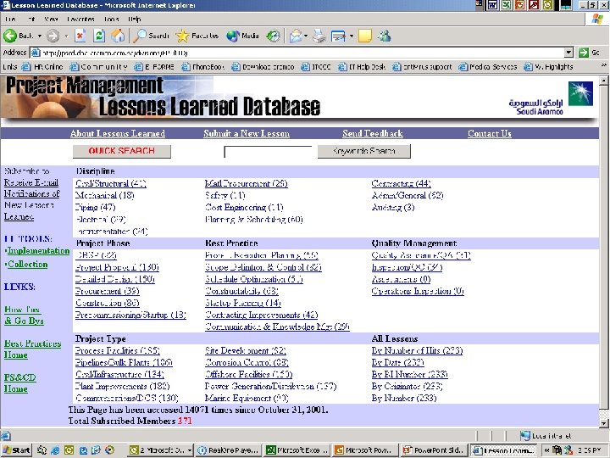Click the Send Feedback link

tap(373, 134)
